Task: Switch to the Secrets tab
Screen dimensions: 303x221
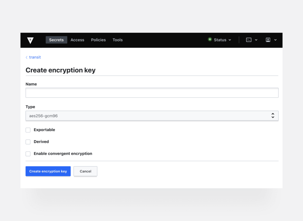Action: 56,40
